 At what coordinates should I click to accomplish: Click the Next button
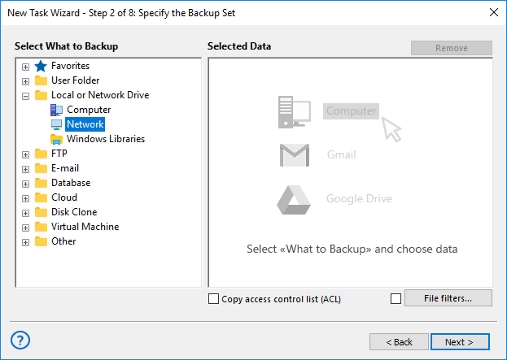[460, 342]
